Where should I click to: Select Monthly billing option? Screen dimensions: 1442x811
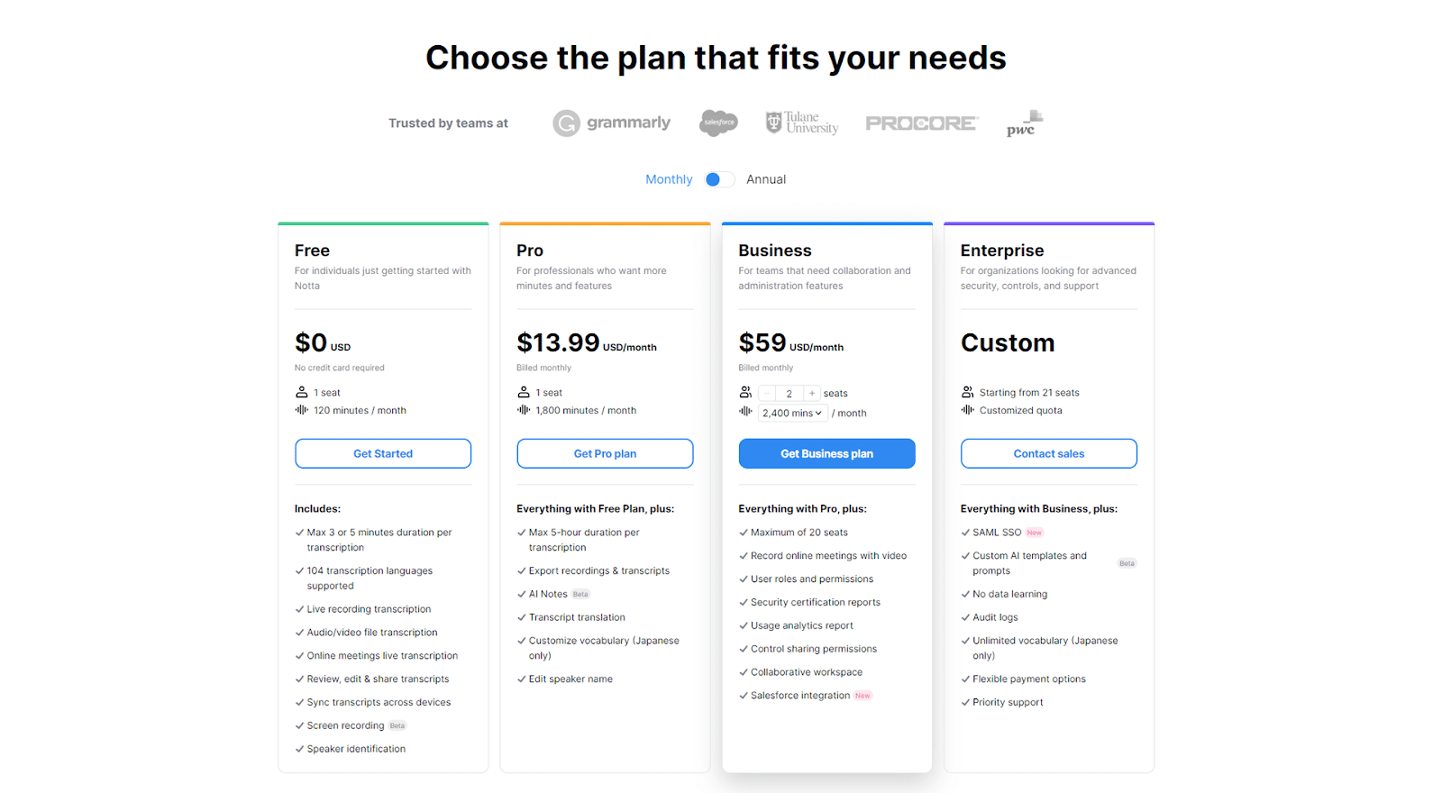668,178
